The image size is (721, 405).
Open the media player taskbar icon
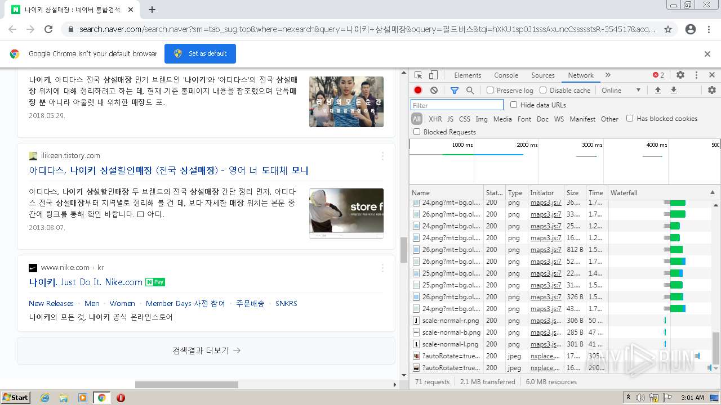tap(83, 398)
